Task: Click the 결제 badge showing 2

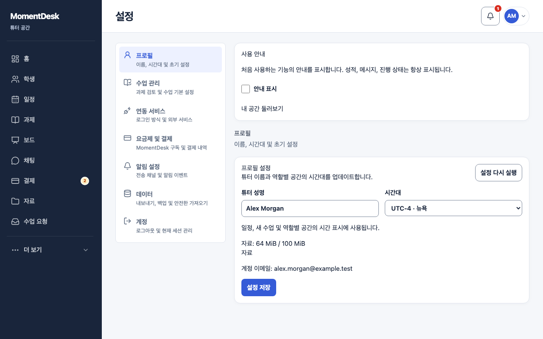Action: tap(85, 181)
